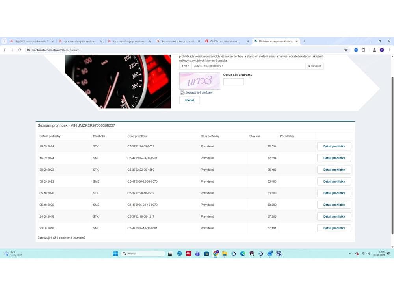Open Detail prohlídky for CZ-3702-22-09-1550

pyautogui.click(x=334, y=170)
